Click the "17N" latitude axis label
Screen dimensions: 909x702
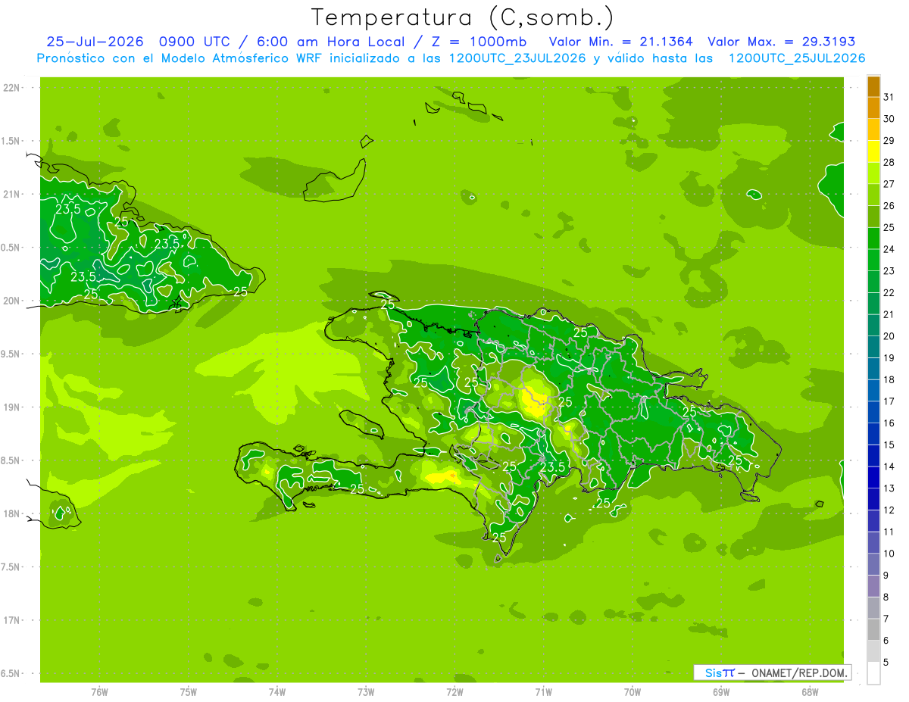[11, 620]
